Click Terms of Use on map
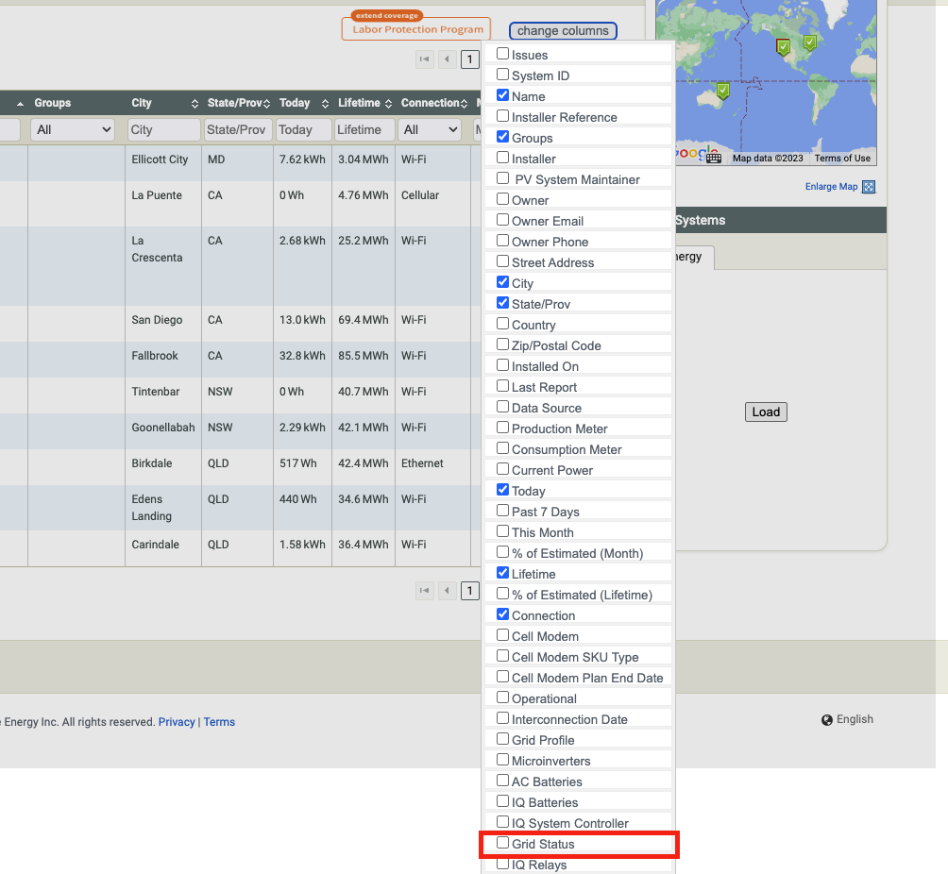The image size is (948, 874). [x=842, y=159]
